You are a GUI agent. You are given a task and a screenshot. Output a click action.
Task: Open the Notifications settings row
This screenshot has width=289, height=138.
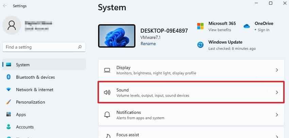[191, 115]
